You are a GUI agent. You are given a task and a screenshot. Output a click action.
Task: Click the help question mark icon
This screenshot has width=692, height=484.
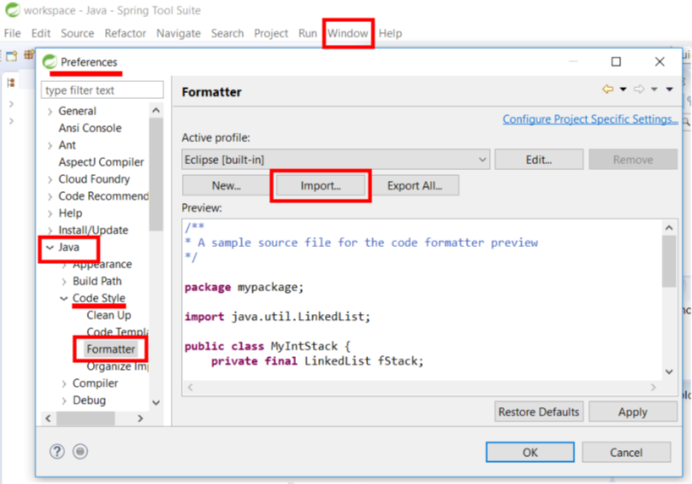(x=57, y=451)
